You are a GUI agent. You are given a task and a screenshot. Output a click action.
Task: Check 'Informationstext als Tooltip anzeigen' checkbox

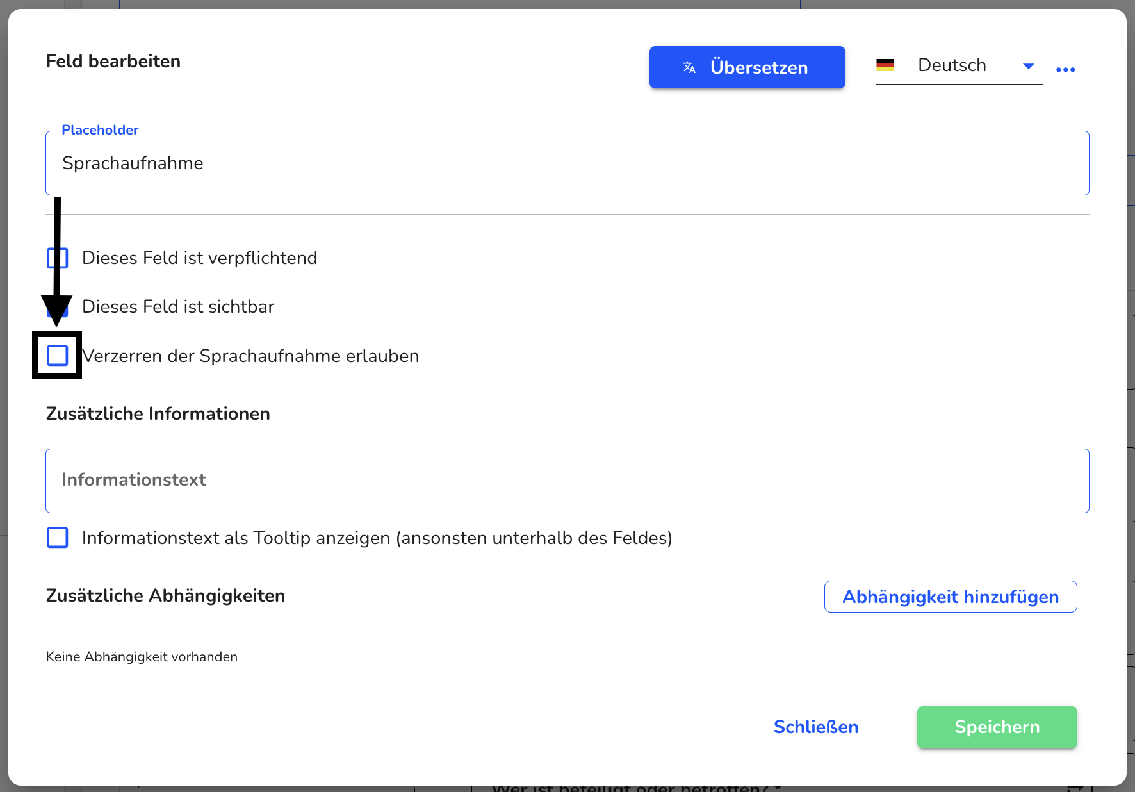(x=58, y=538)
